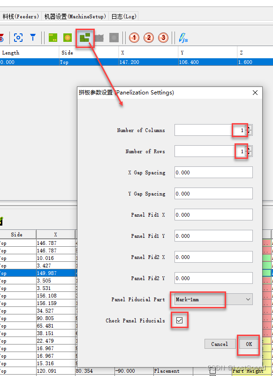Click the Panel Fid2 X field
273x376 pixels.
pyautogui.click(x=213, y=257)
